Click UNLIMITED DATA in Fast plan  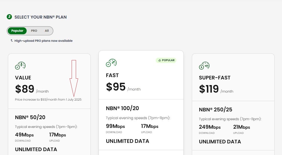[128, 141]
